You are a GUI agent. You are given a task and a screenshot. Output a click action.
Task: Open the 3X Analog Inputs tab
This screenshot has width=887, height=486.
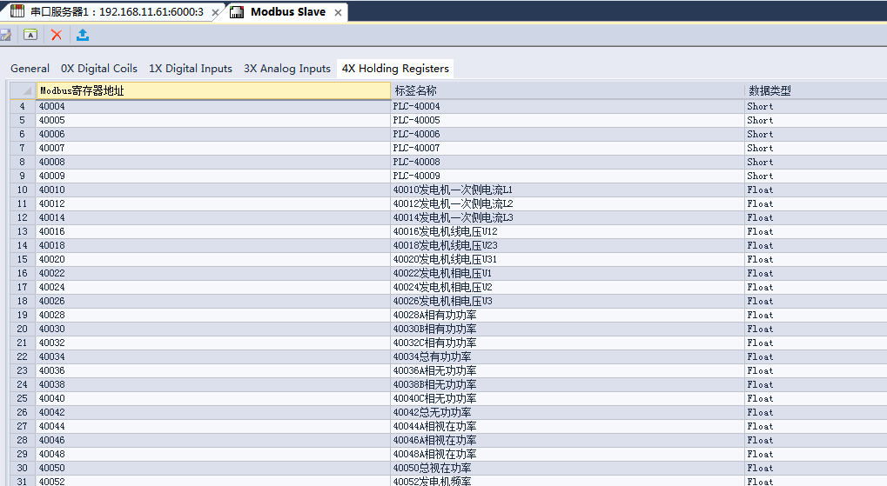pos(286,69)
